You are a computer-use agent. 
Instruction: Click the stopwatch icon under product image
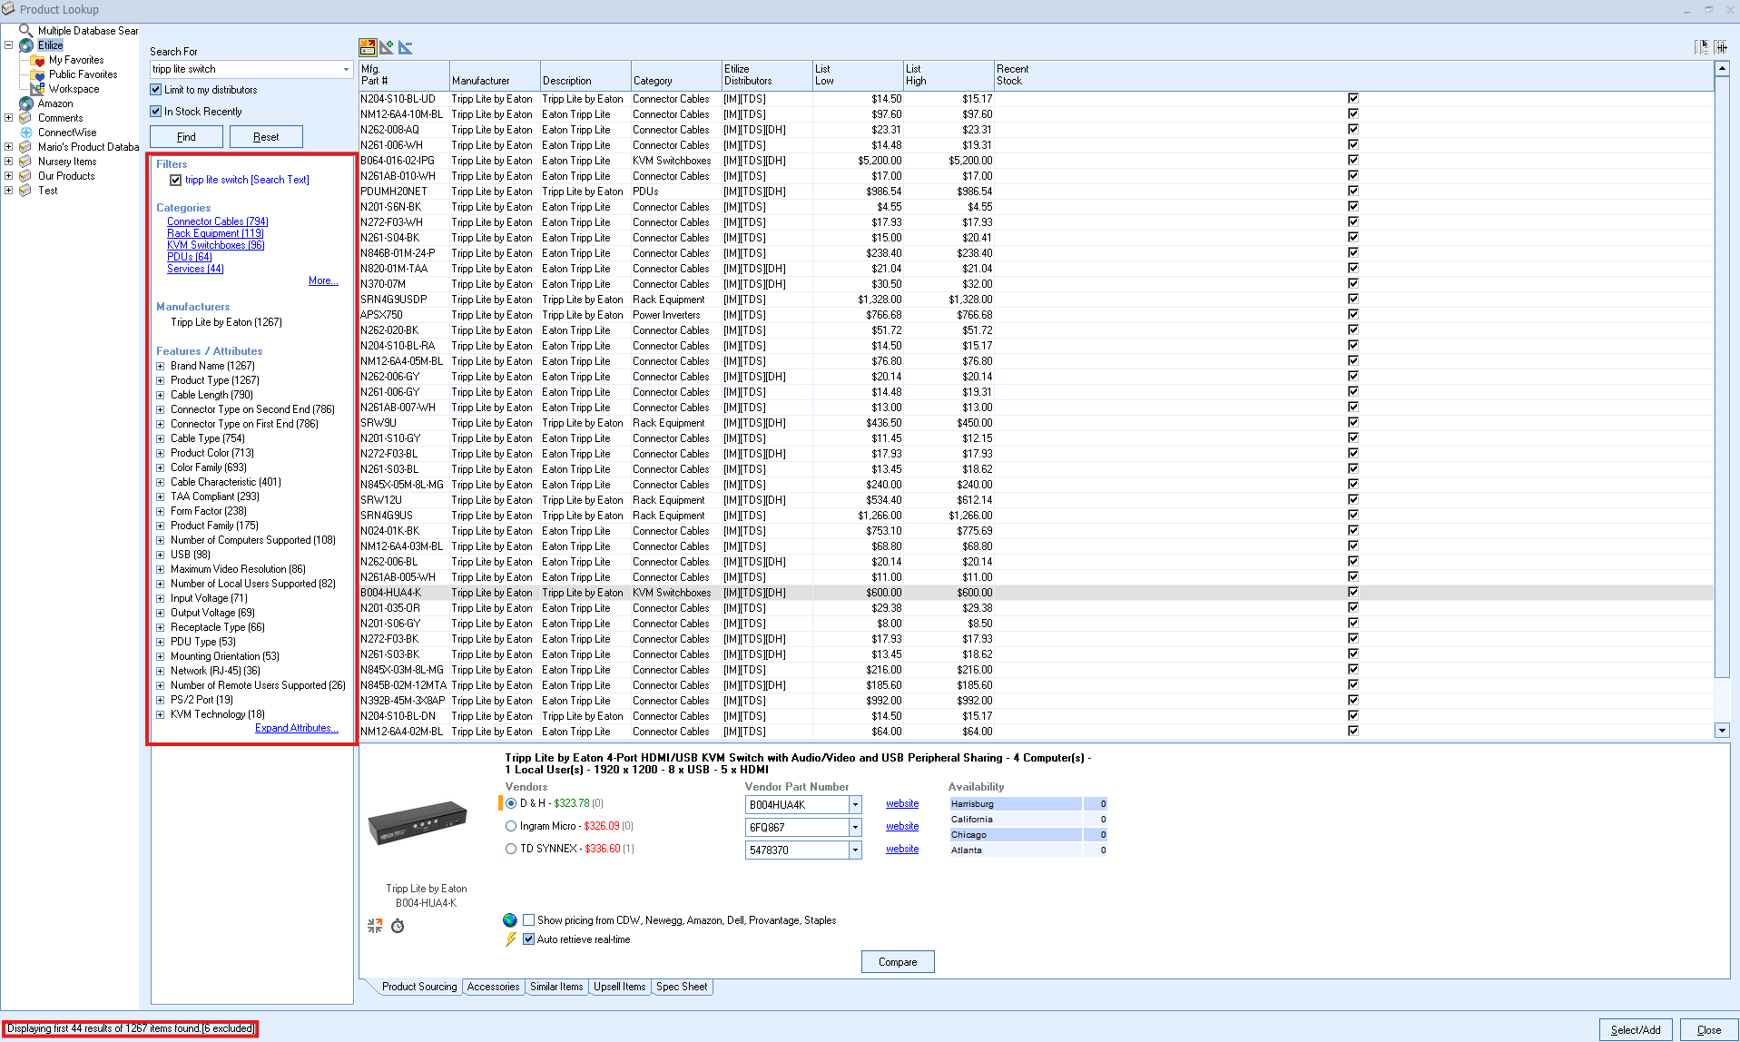pyautogui.click(x=398, y=926)
